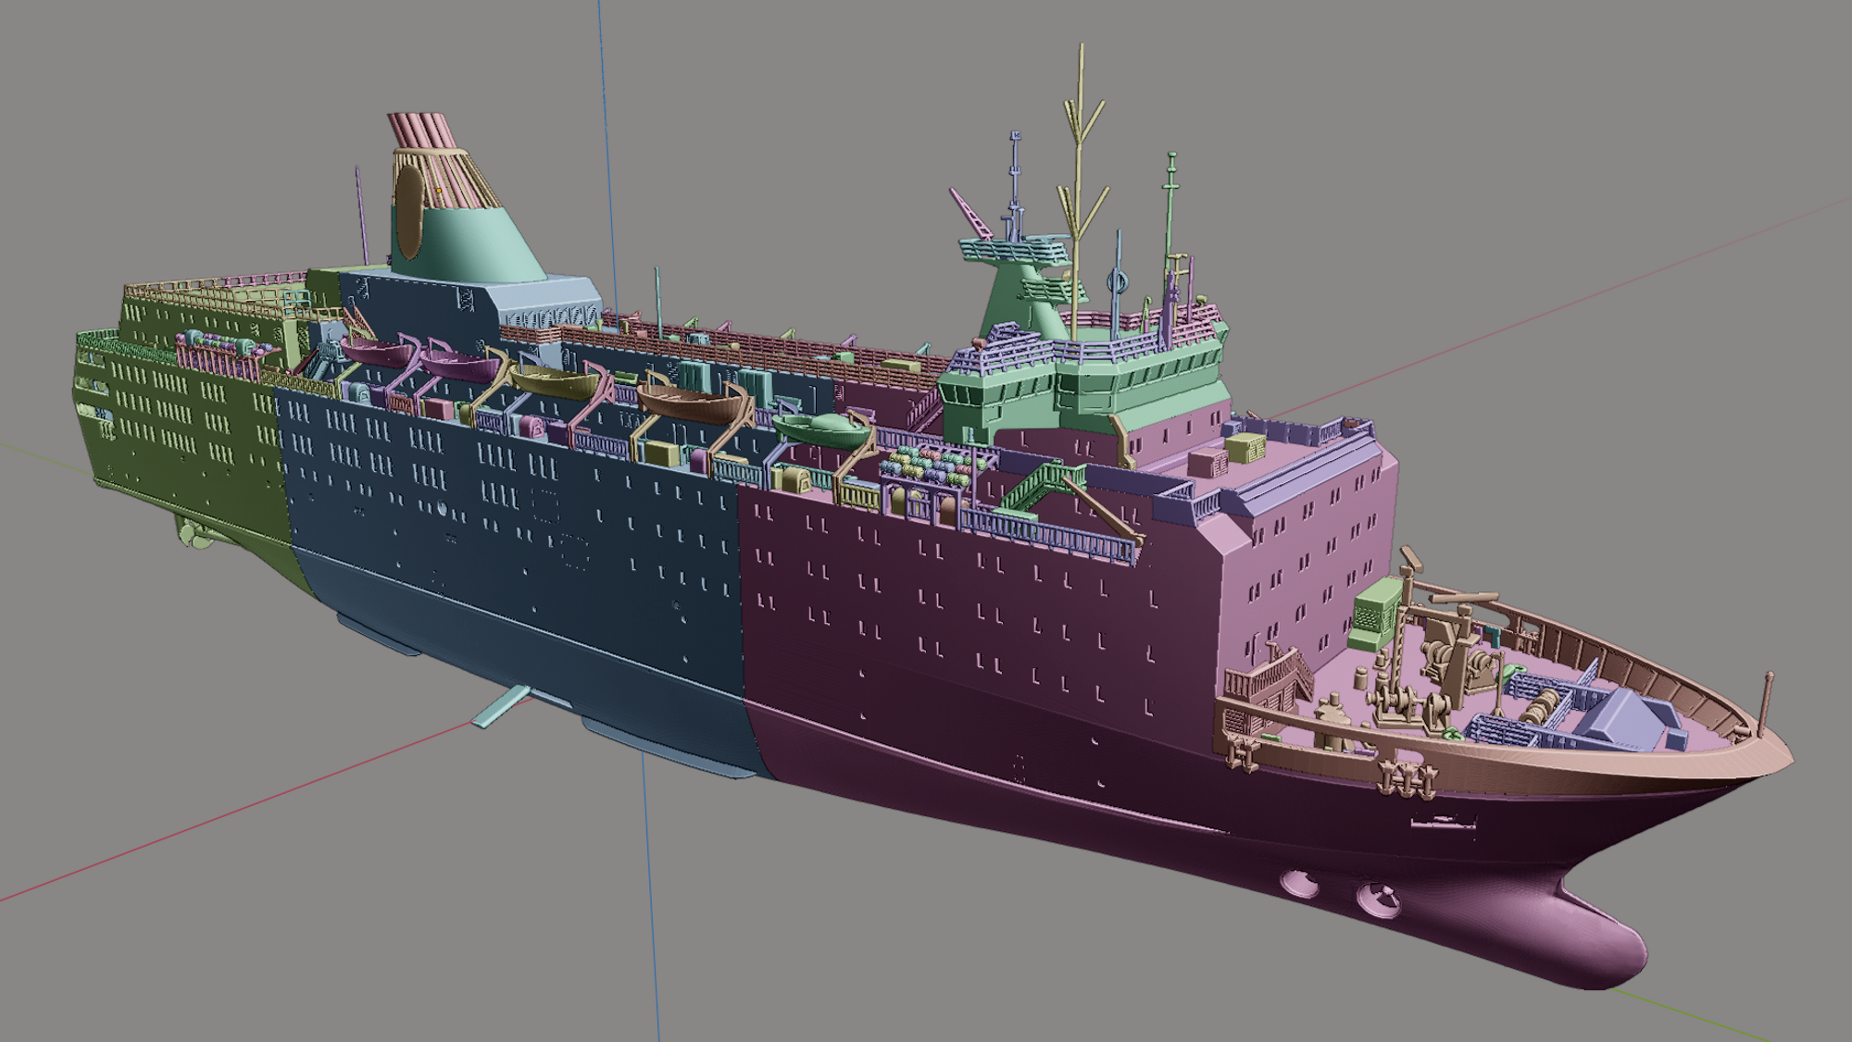Select the green staircase beside the superstructure
Image resolution: width=1852 pixels, height=1042 pixels.
tap(1037, 486)
